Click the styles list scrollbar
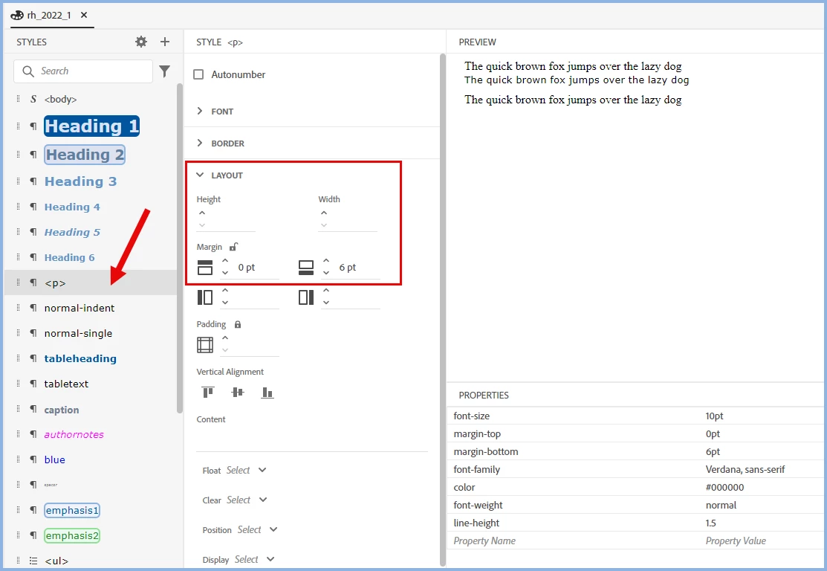Image resolution: width=827 pixels, height=571 pixels. 180,248
